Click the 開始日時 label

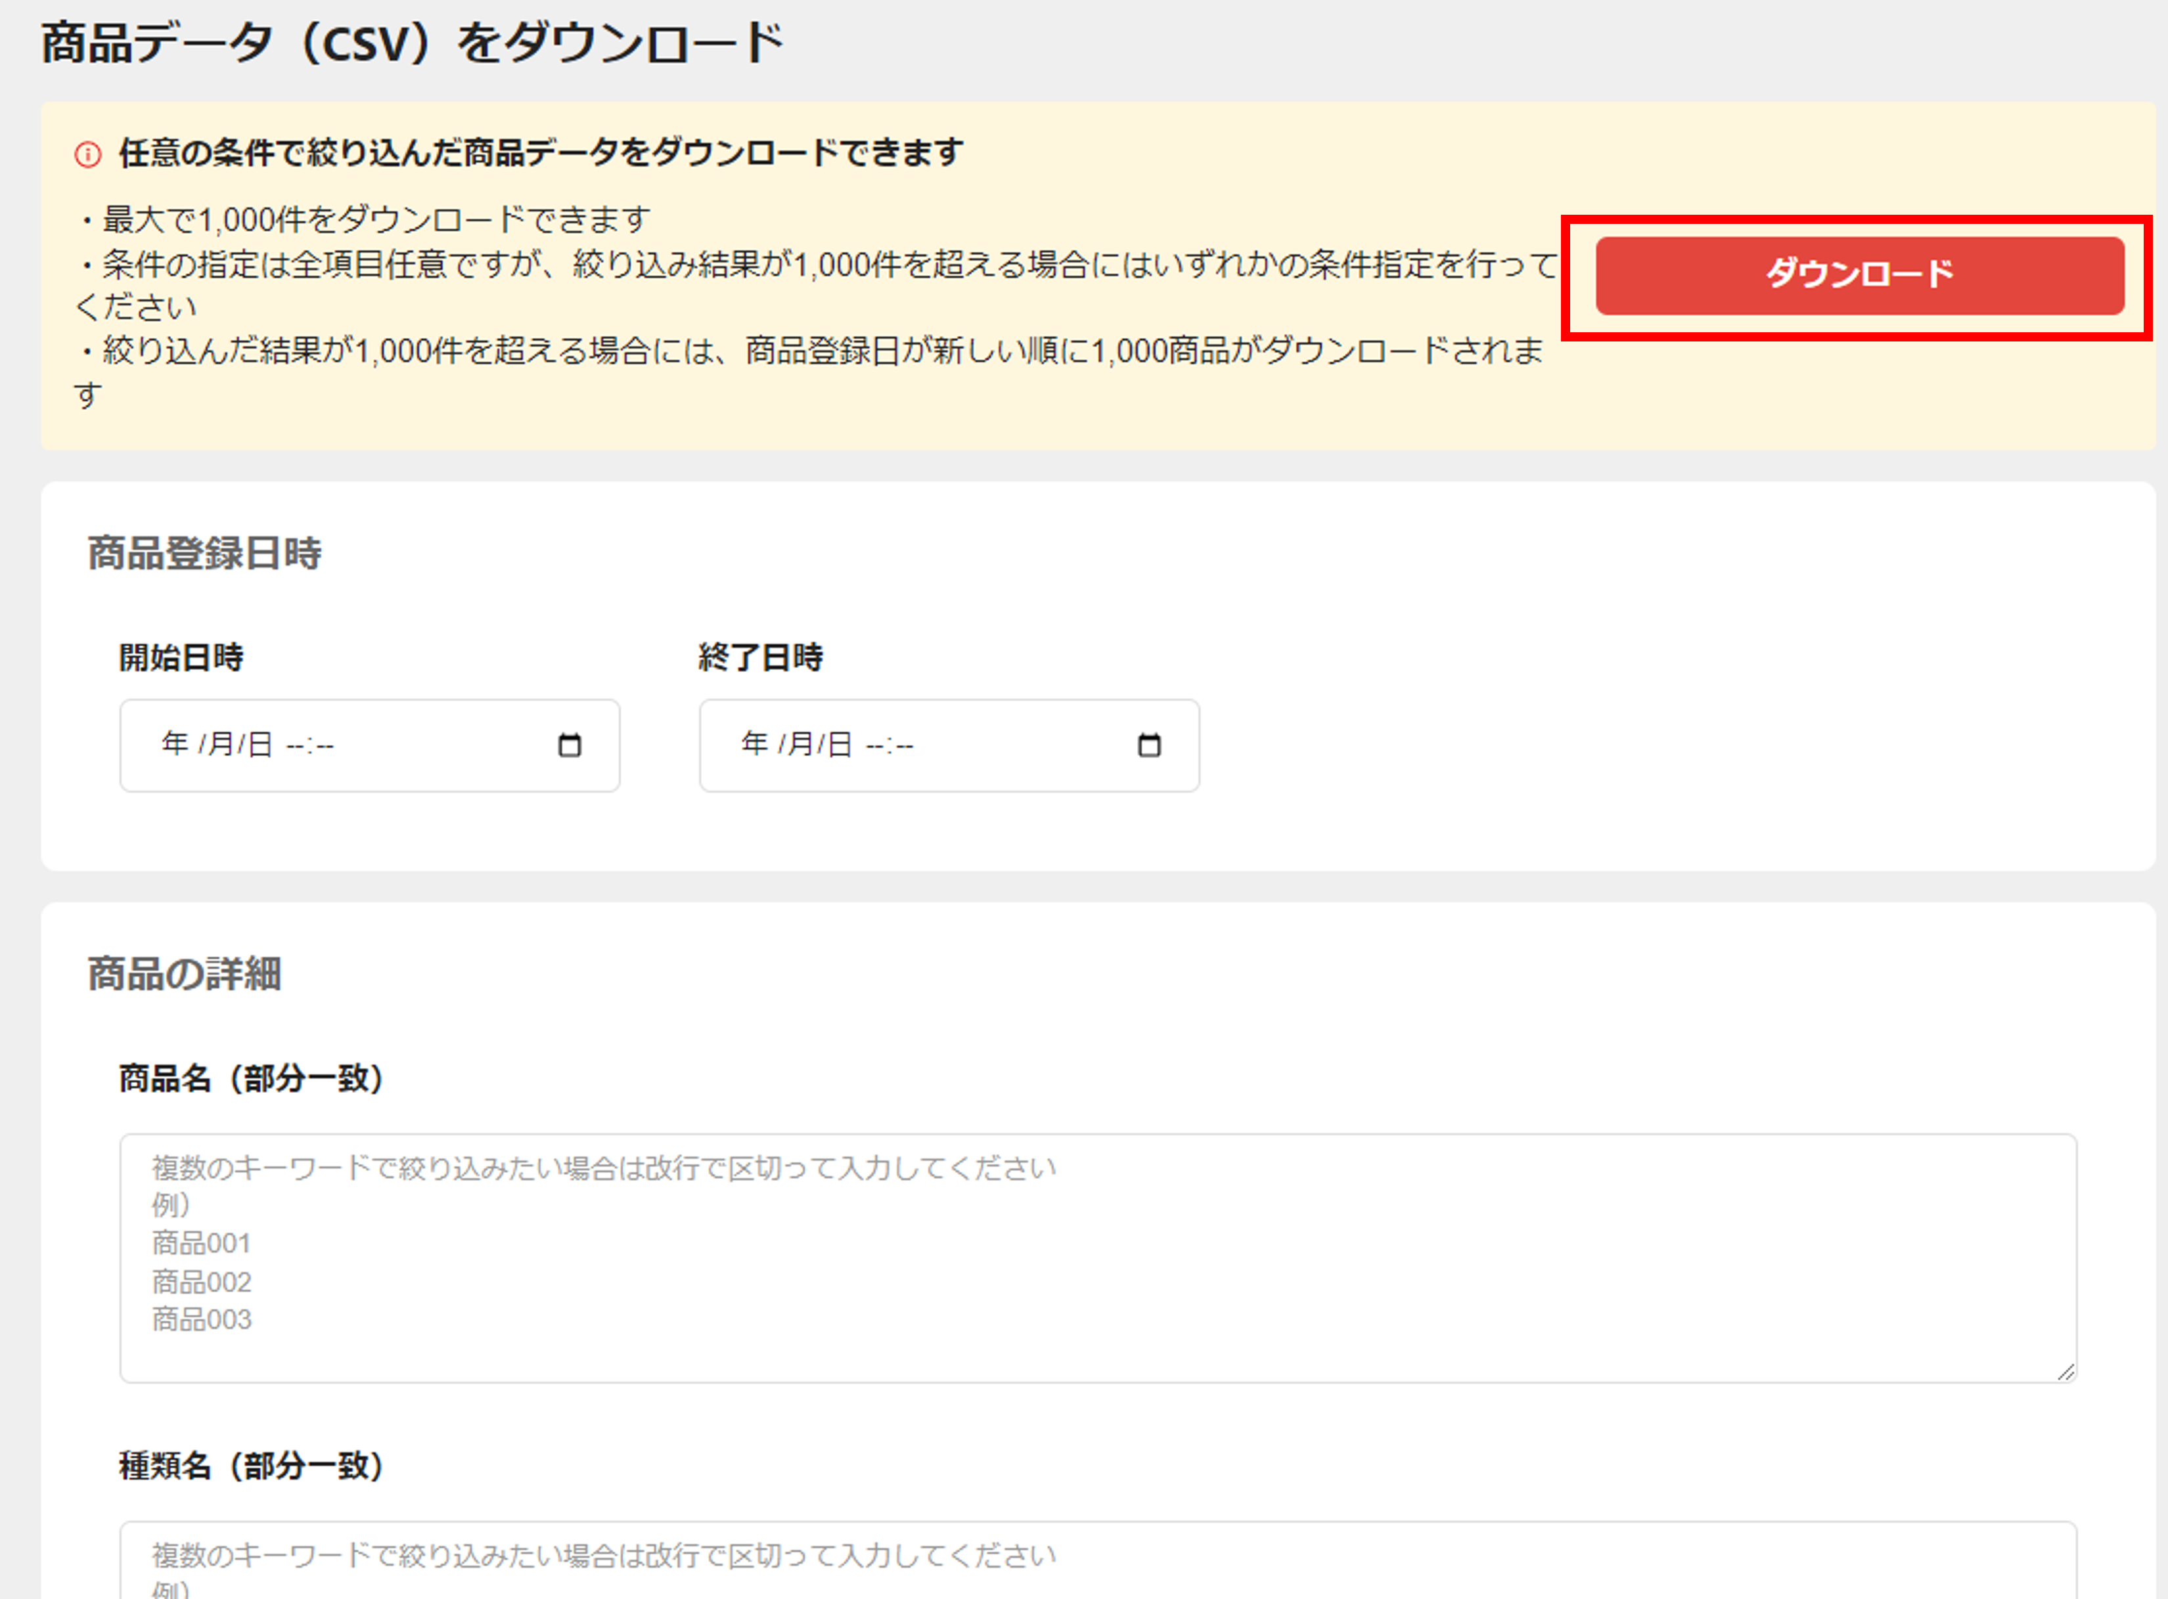coord(181,657)
